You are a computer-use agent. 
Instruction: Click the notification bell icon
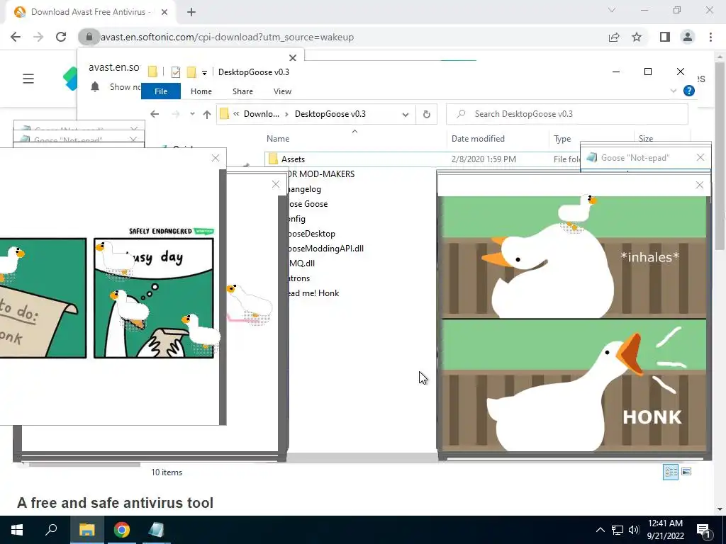click(95, 86)
